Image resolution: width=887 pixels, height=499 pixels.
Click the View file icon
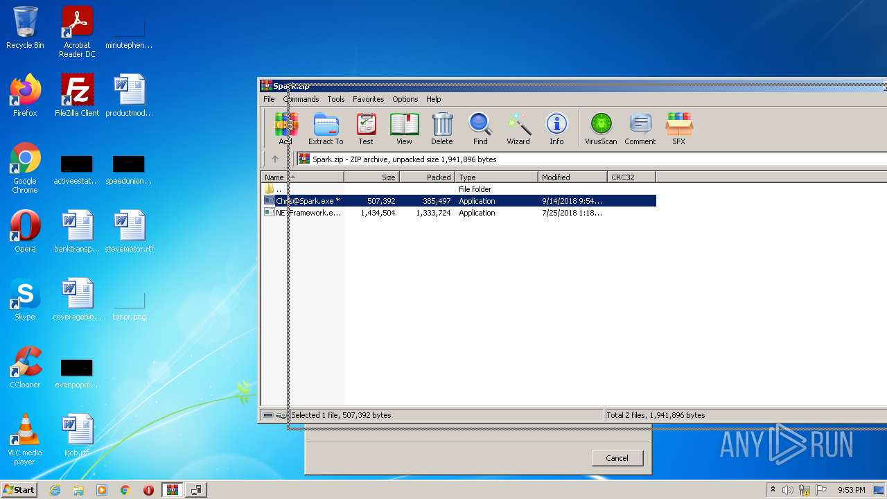pyautogui.click(x=404, y=129)
